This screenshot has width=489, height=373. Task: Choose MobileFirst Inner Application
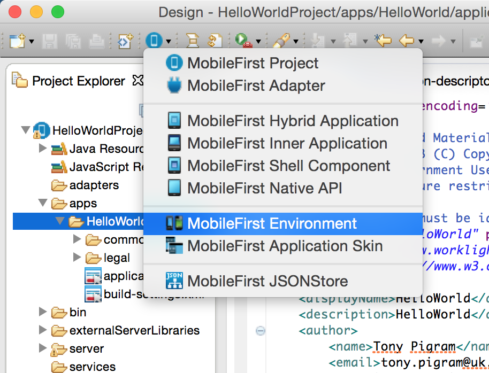[283, 143]
